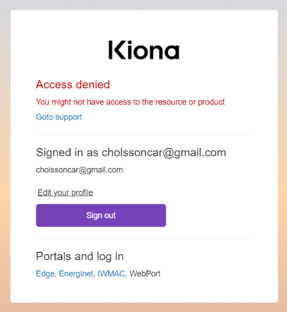Click the divider line below Goto support
Image resolution: width=287 pixels, height=312 pixels.
[x=144, y=134]
